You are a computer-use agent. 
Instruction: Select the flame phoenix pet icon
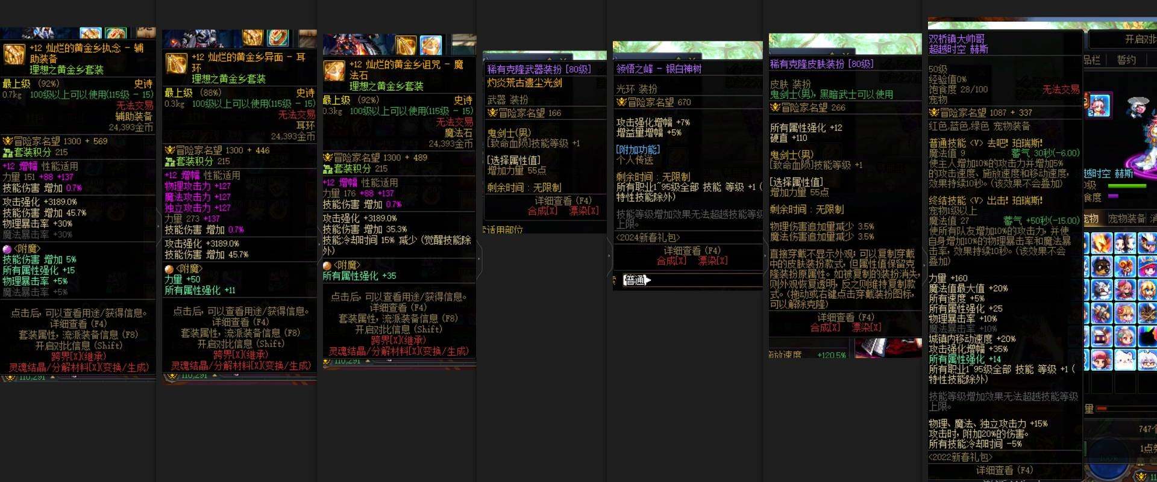point(1102,243)
